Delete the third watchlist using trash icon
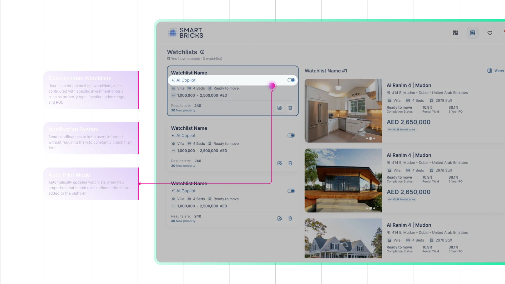 click(x=290, y=219)
